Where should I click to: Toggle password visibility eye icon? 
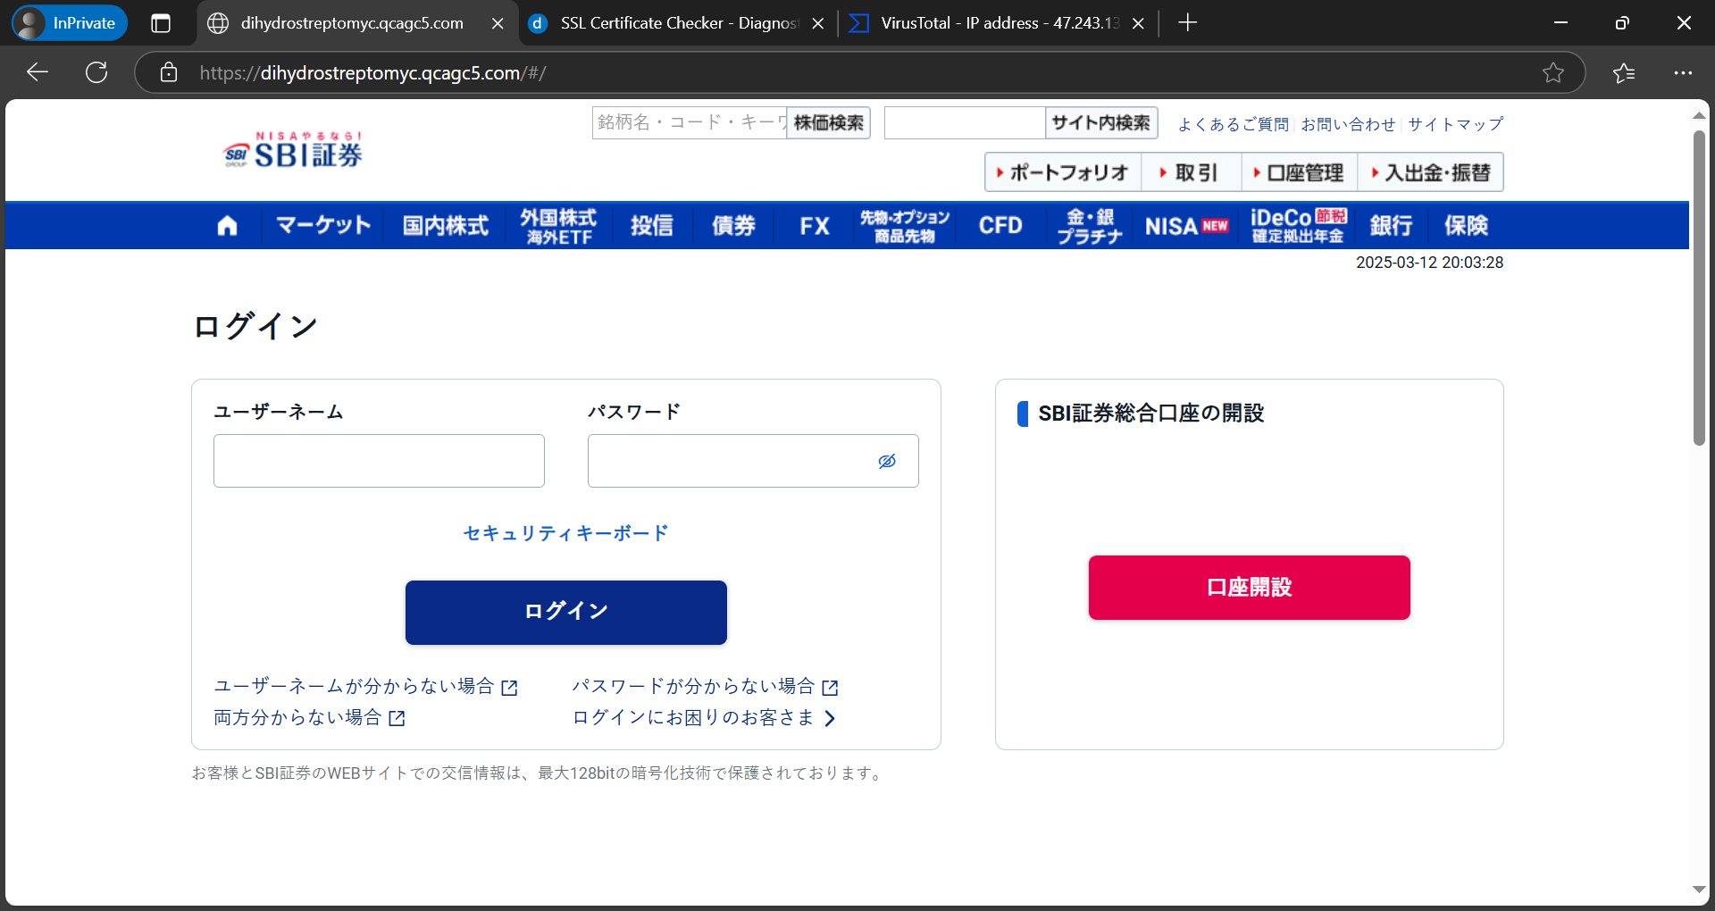pyautogui.click(x=887, y=461)
